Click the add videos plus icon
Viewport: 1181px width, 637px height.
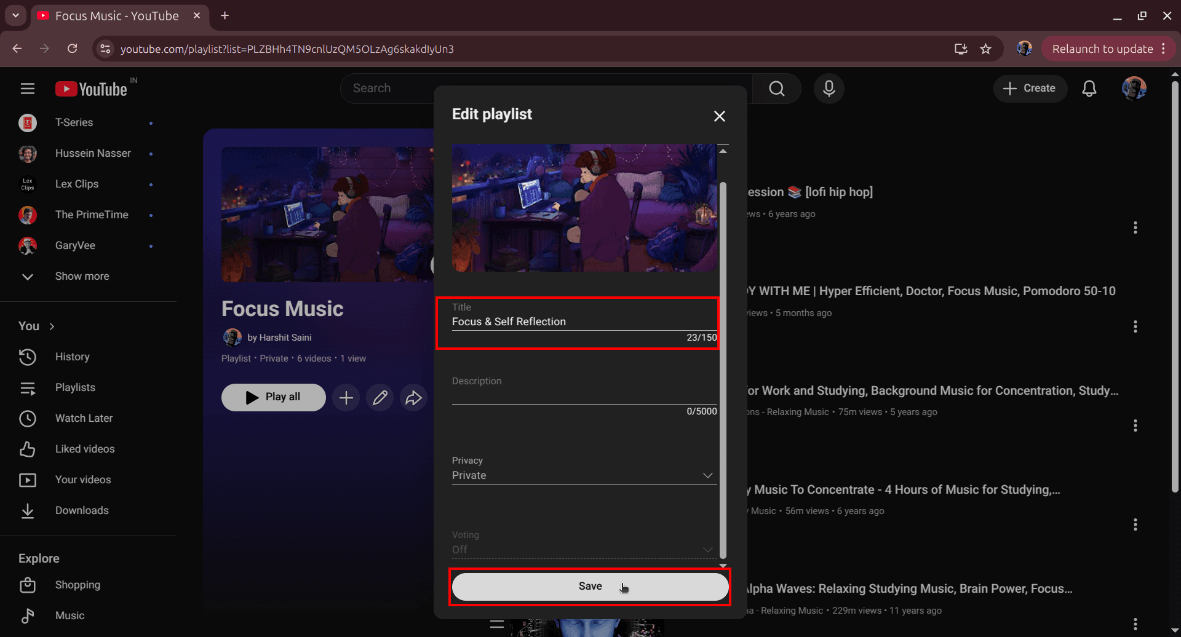(346, 398)
